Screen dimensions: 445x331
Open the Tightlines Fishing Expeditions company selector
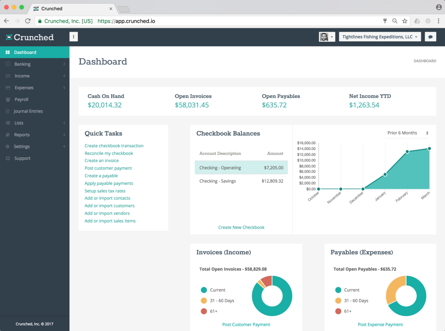coord(379,36)
